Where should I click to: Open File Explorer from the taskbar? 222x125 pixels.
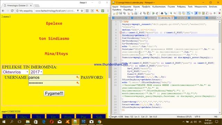(x=28, y=122)
